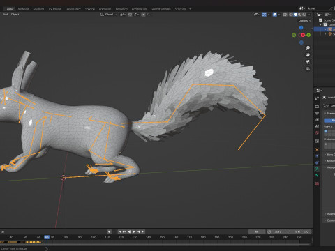Screen dimensions: 335x251
Task: Open the Rendering workspace tab
Action: pos(121,9)
